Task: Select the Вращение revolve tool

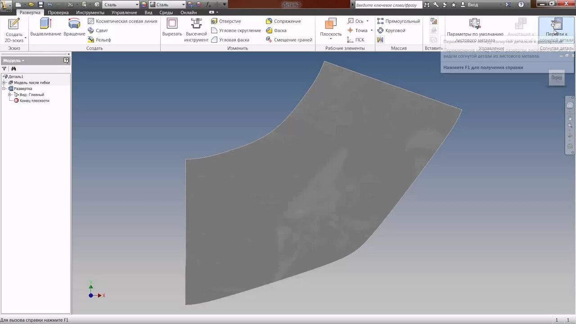Action: 74,28
